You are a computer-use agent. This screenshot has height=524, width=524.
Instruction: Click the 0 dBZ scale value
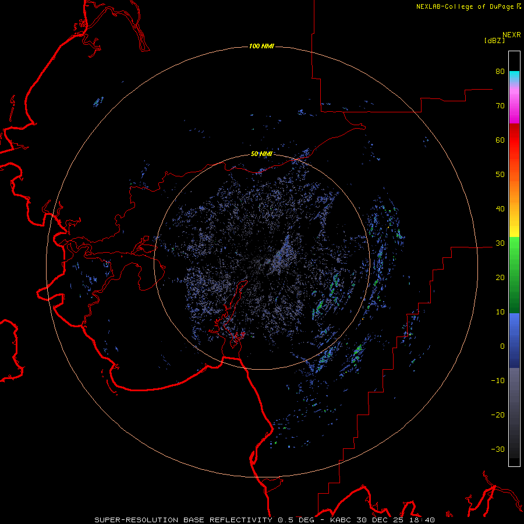click(502, 346)
